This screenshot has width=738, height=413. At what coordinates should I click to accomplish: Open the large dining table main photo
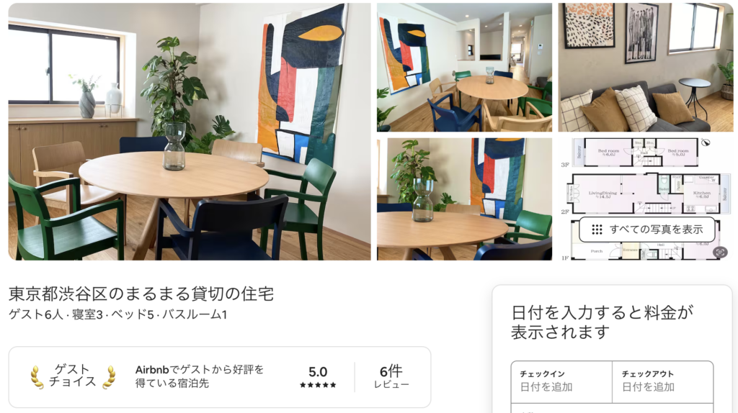click(x=190, y=132)
